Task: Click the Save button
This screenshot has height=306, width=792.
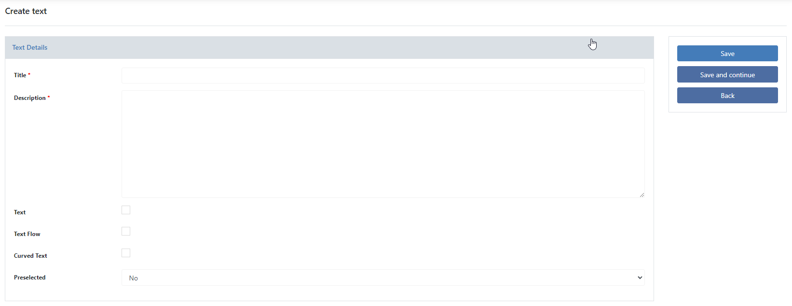Action: (727, 54)
